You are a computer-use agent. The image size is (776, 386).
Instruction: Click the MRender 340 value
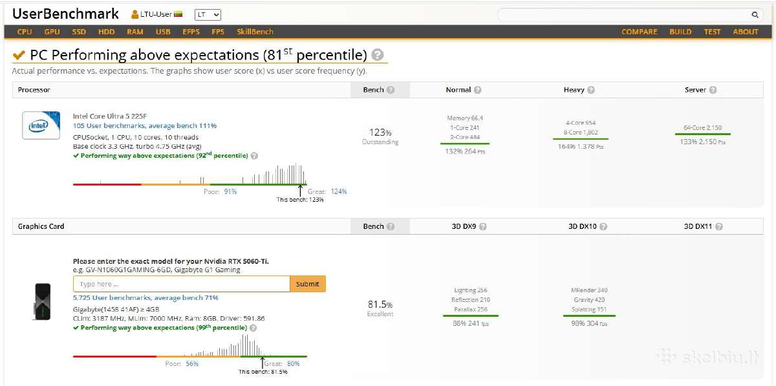(589, 290)
